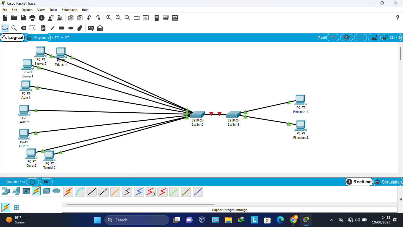Viewport: 403px width, 227px height.
Task: Copy the selection using the toolbar
Action: click(71, 18)
